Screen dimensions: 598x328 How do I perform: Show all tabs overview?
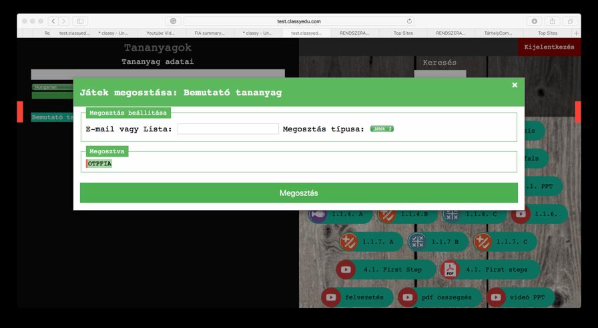(570, 21)
